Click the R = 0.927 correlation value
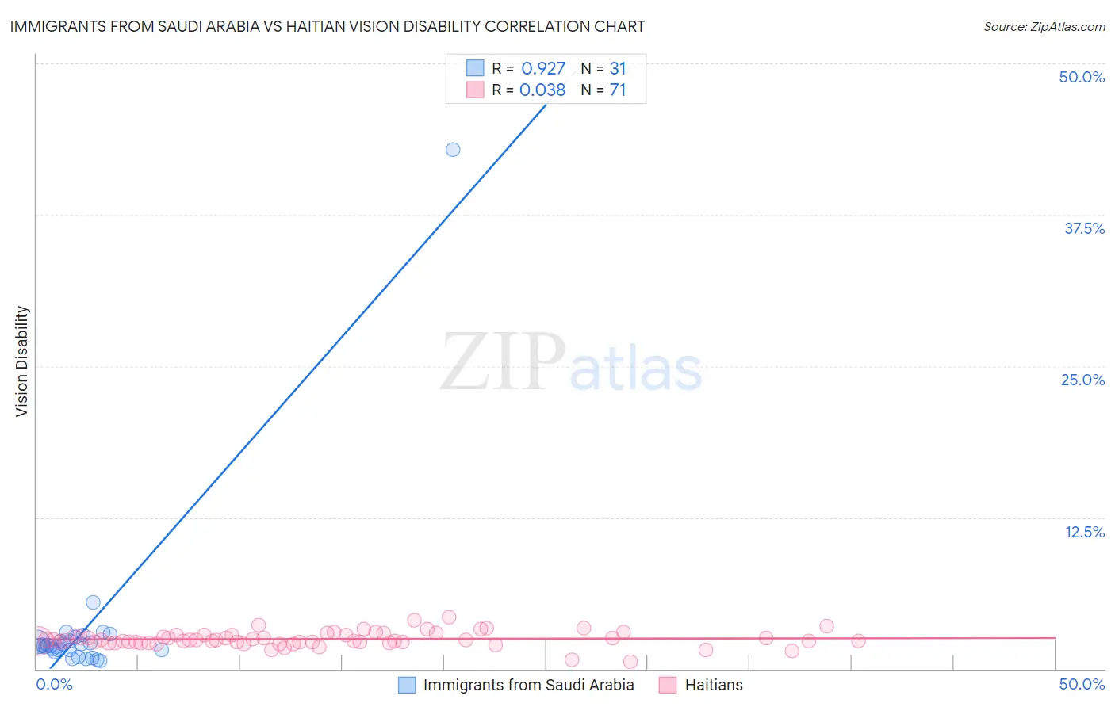Image resolution: width=1115 pixels, height=707 pixels. (x=529, y=68)
